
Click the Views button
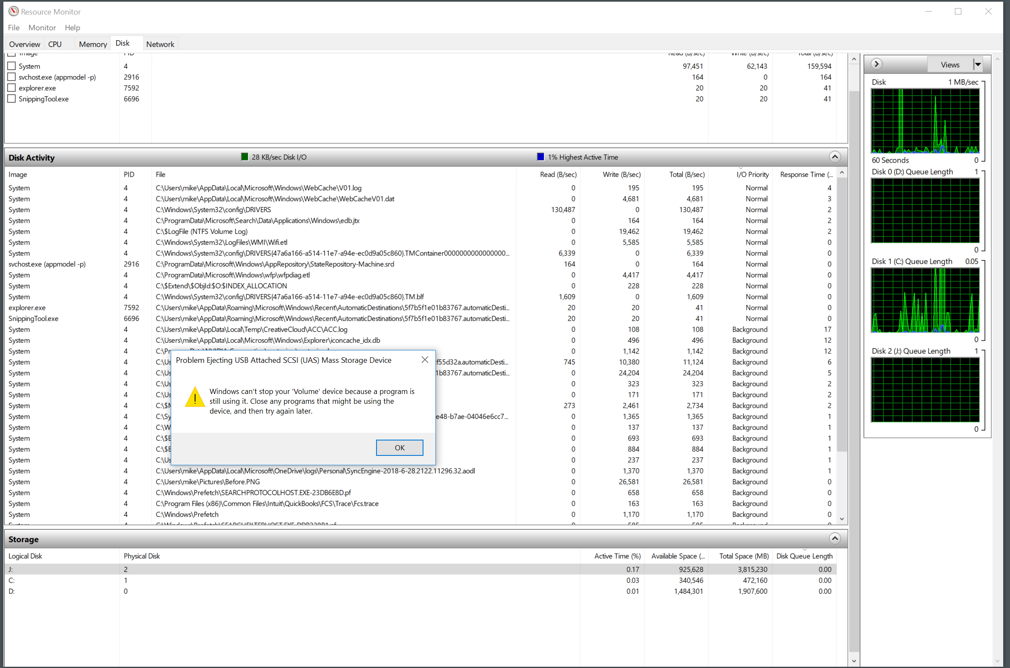coord(949,64)
